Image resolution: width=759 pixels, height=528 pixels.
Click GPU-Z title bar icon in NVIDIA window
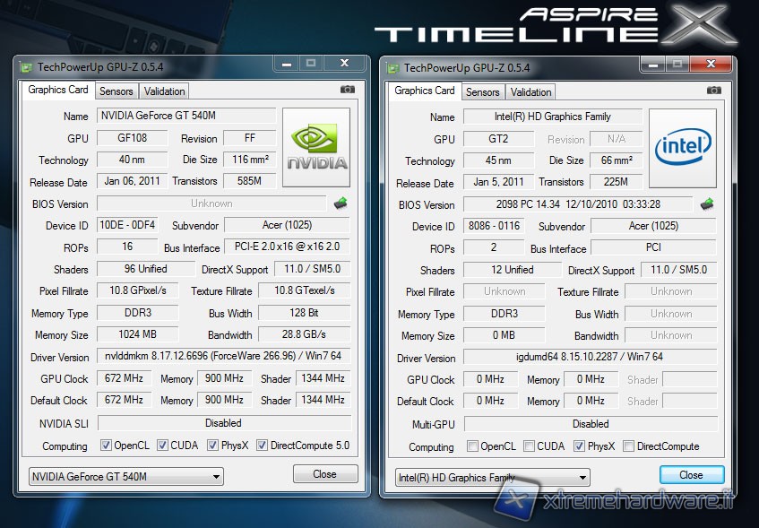coord(26,67)
